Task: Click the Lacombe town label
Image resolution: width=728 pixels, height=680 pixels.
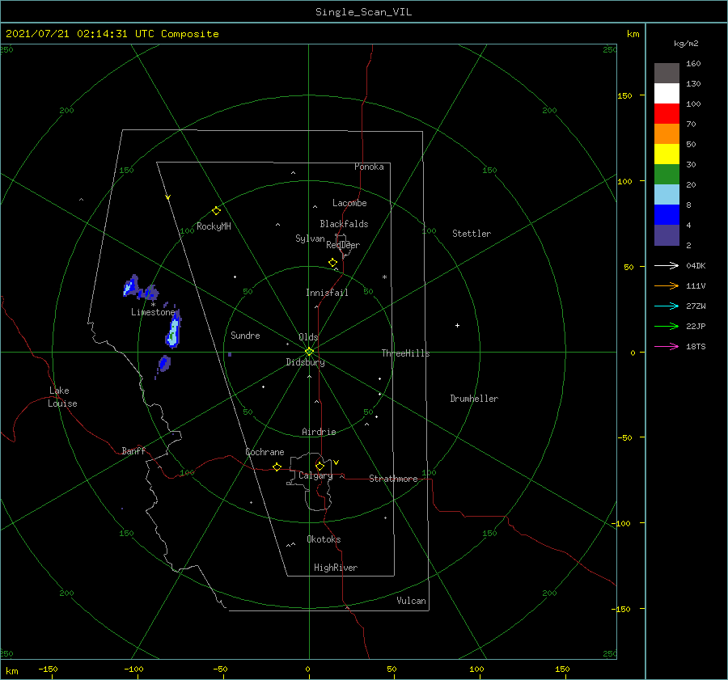Action: pyautogui.click(x=349, y=203)
